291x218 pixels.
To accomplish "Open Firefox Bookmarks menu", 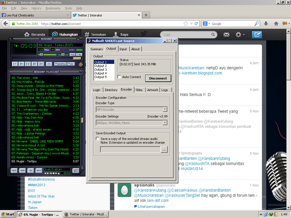I will [x=53, y=8].
